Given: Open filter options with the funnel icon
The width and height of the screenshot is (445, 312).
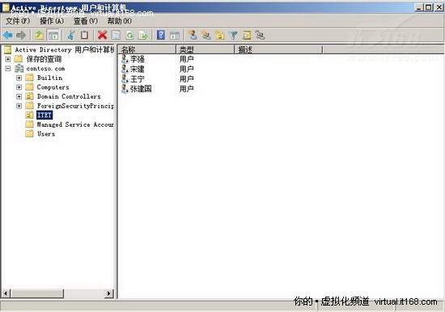Looking at the screenshot, I should [233, 36].
